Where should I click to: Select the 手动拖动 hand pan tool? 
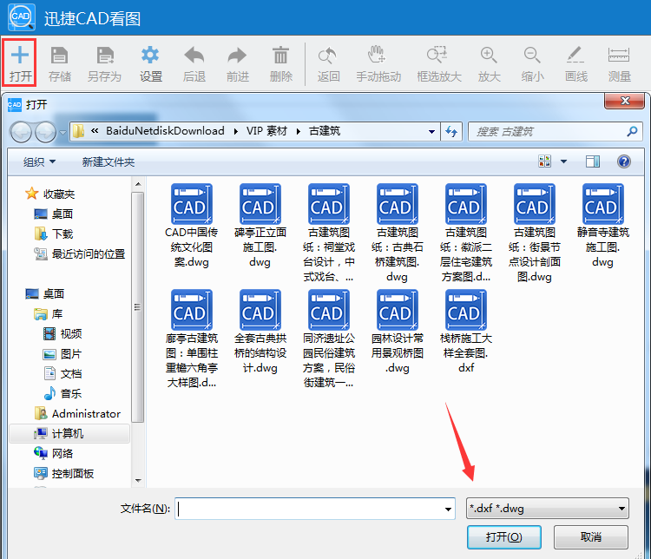(x=377, y=55)
